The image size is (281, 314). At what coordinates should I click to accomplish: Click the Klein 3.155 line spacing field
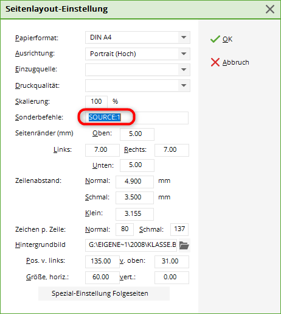click(x=134, y=214)
